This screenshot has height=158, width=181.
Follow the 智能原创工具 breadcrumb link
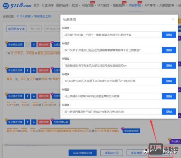pyautogui.click(x=43, y=16)
